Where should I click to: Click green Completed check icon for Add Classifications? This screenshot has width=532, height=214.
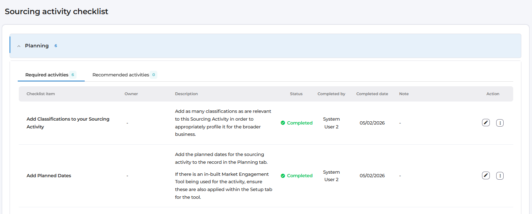pos(283,123)
